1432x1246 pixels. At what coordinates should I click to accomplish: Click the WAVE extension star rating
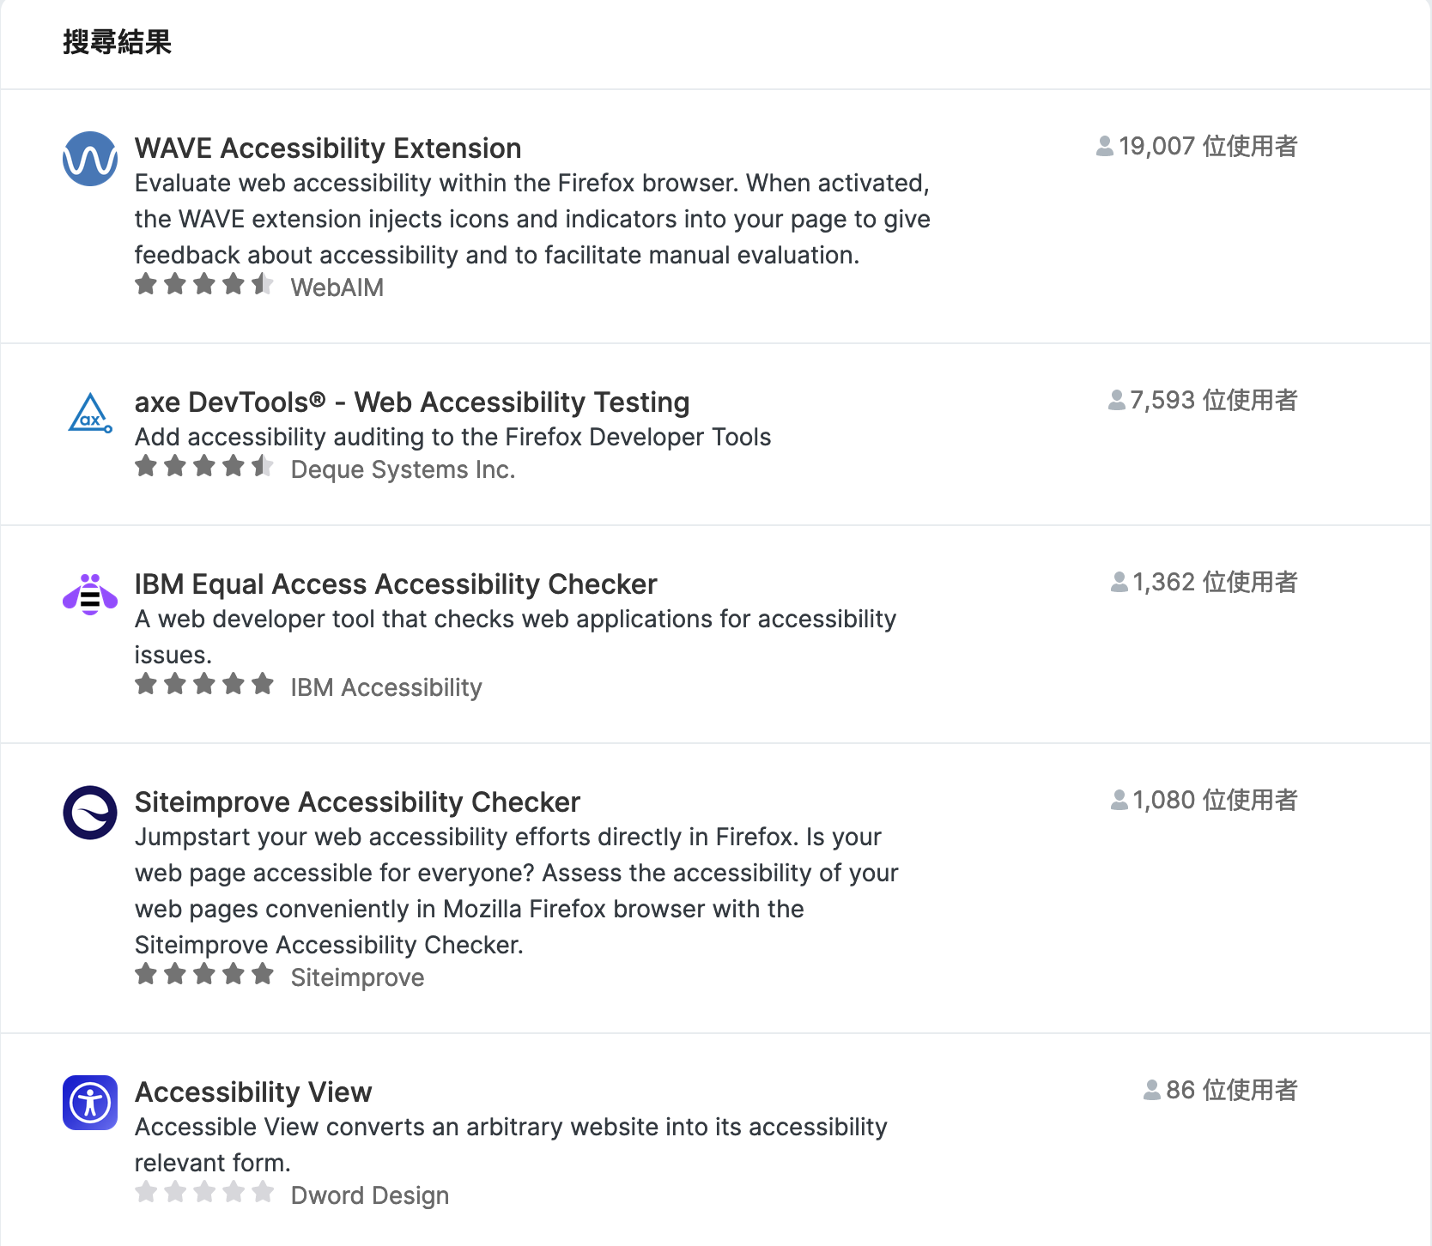(204, 284)
